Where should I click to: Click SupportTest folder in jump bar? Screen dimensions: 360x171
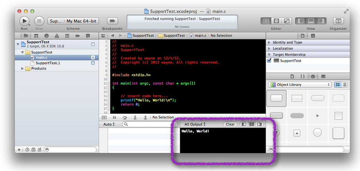[x=172, y=35]
